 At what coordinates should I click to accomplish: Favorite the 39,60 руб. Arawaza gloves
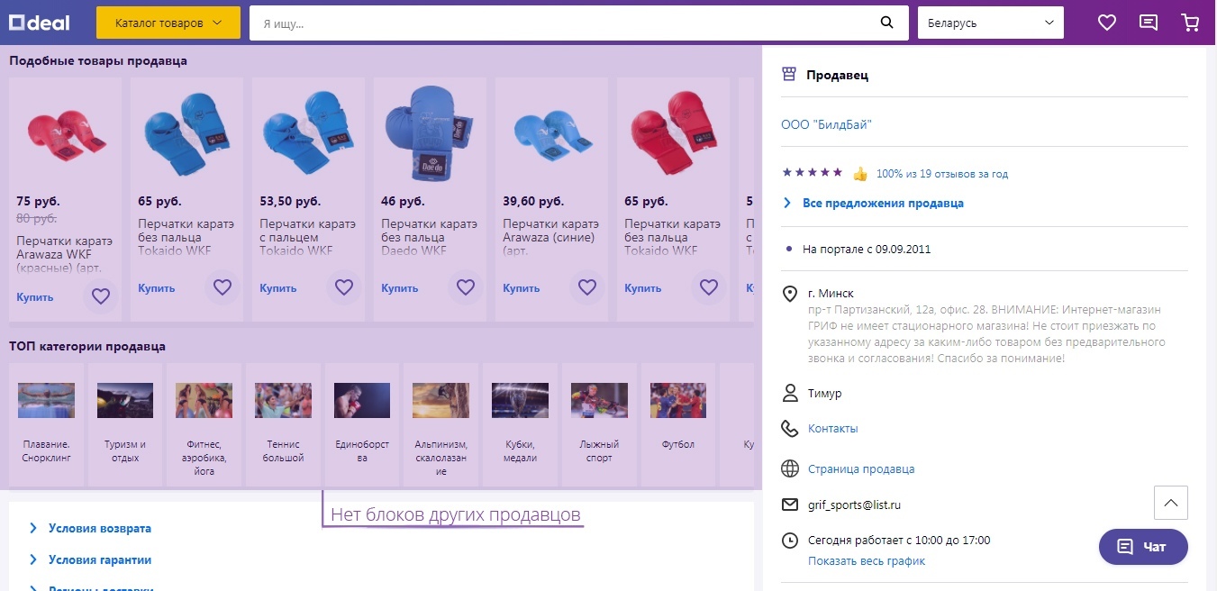tap(587, 287)
